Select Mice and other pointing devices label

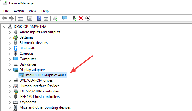(45, 107)
